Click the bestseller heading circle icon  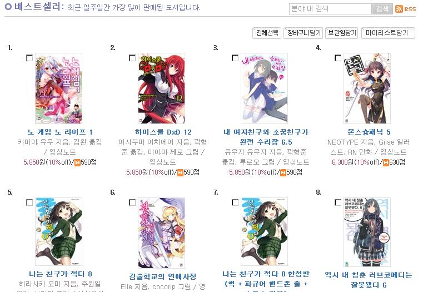click(8, 6)
